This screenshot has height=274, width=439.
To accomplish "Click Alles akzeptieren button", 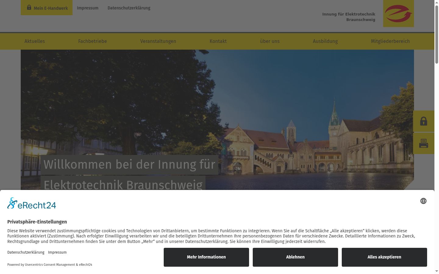I will point(384,257).
